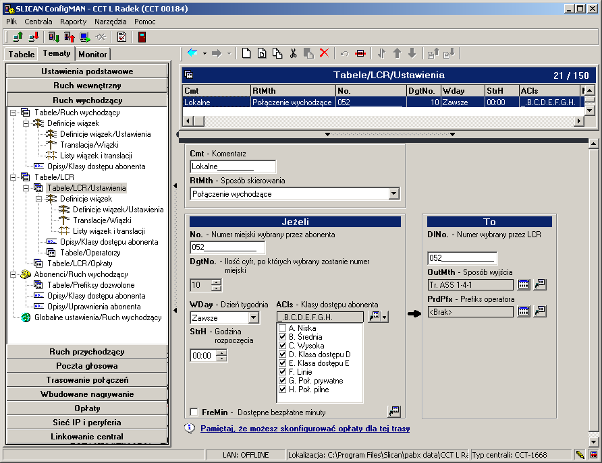Open the Plik menu
602x463 pixels.
click(x=11, y=22)
